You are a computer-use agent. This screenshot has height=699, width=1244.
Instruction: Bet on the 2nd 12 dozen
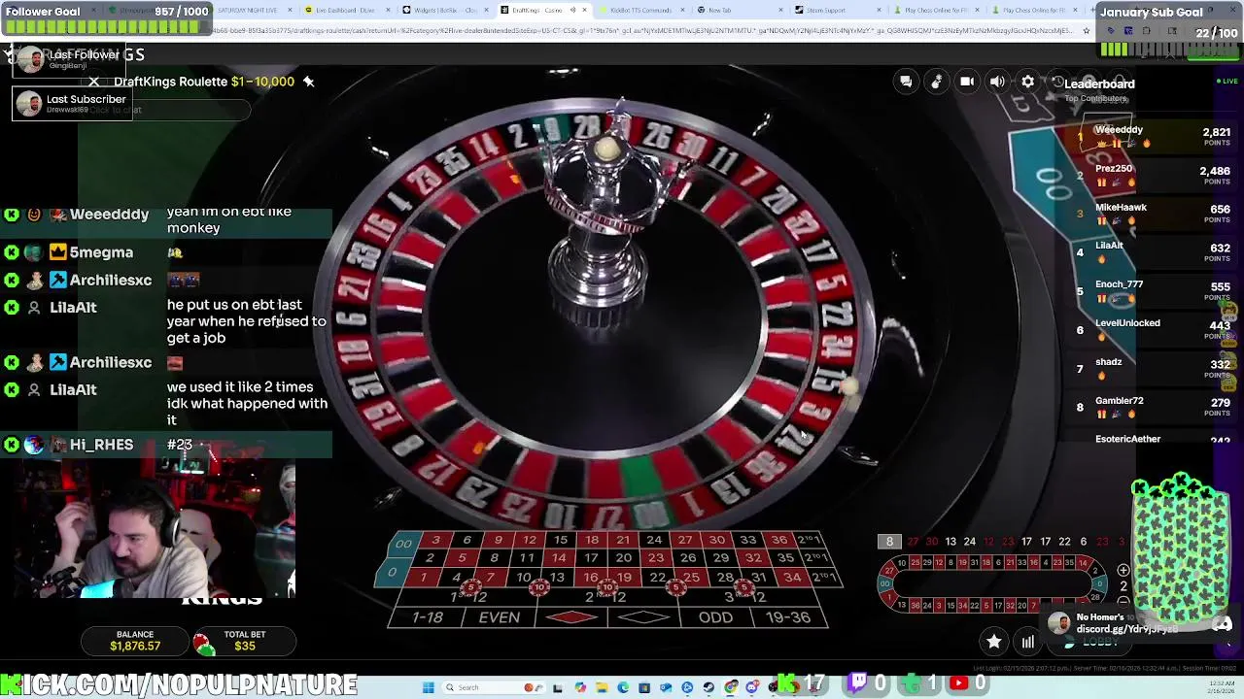[607, 596]
